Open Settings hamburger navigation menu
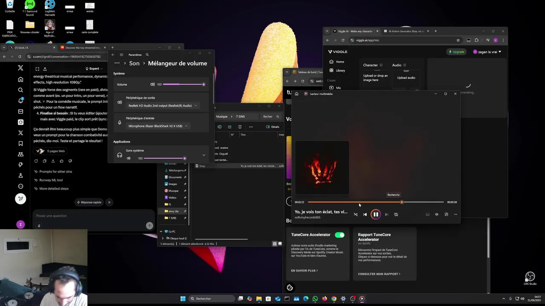This screenshot has width=545, height=306. click(121, 55)
